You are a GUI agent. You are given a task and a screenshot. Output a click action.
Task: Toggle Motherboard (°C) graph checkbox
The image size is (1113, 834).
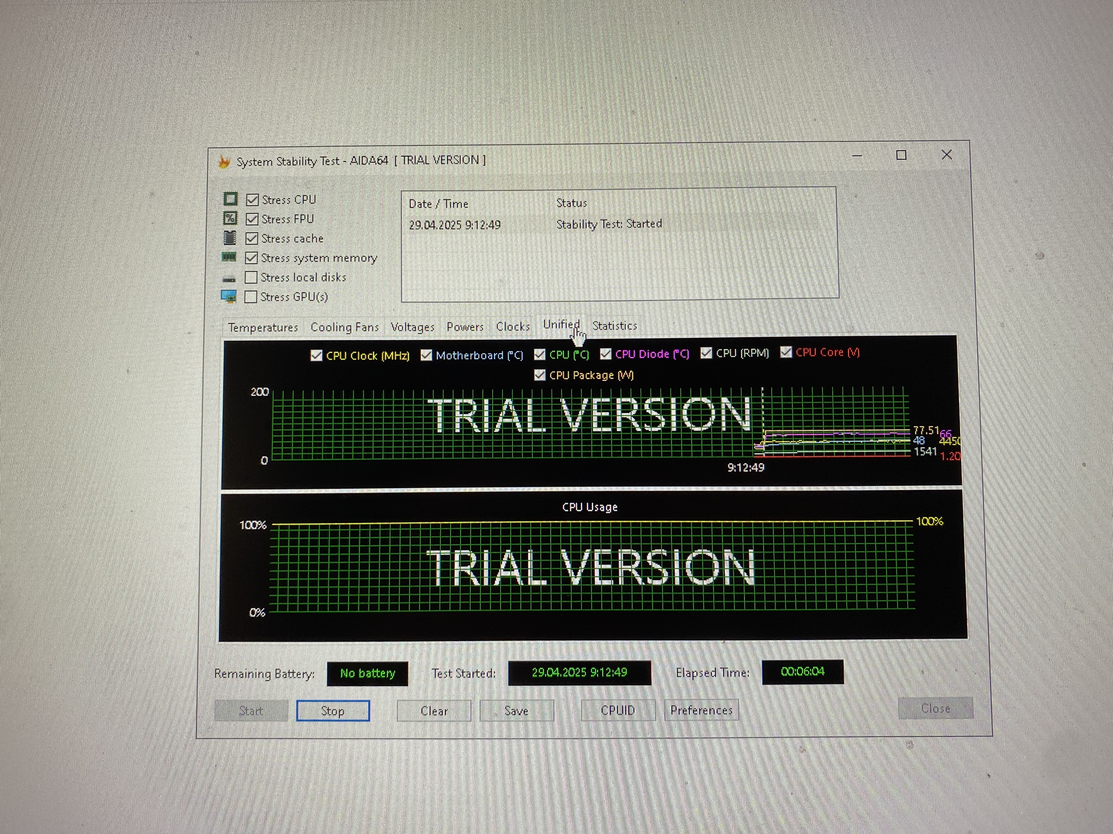(426, 355)
